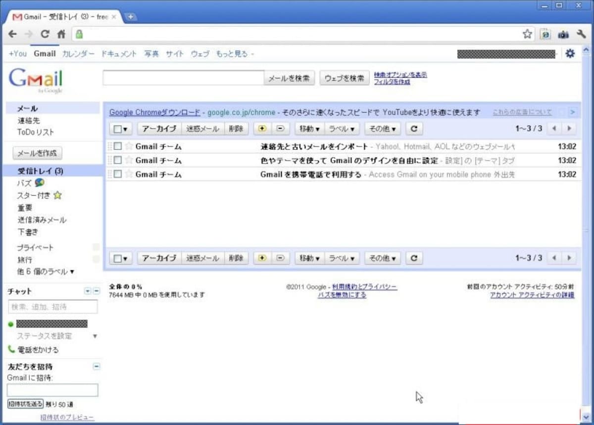The width and height of the screenshot is (594, 425).
Task: Click the ウェブを検索 button
Action: [345, 78]
